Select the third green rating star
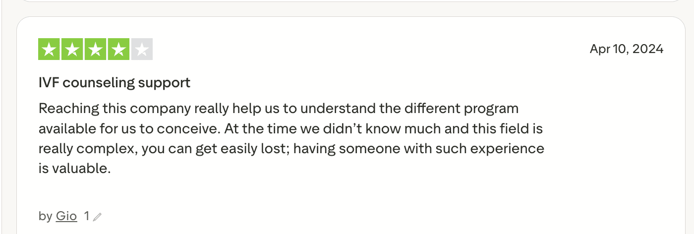The width and height of the screenshot is (694, 234). coord(96,49)
